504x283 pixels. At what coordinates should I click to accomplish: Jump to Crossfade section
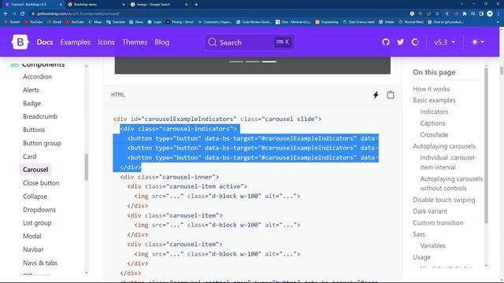[x=434, y=134]
